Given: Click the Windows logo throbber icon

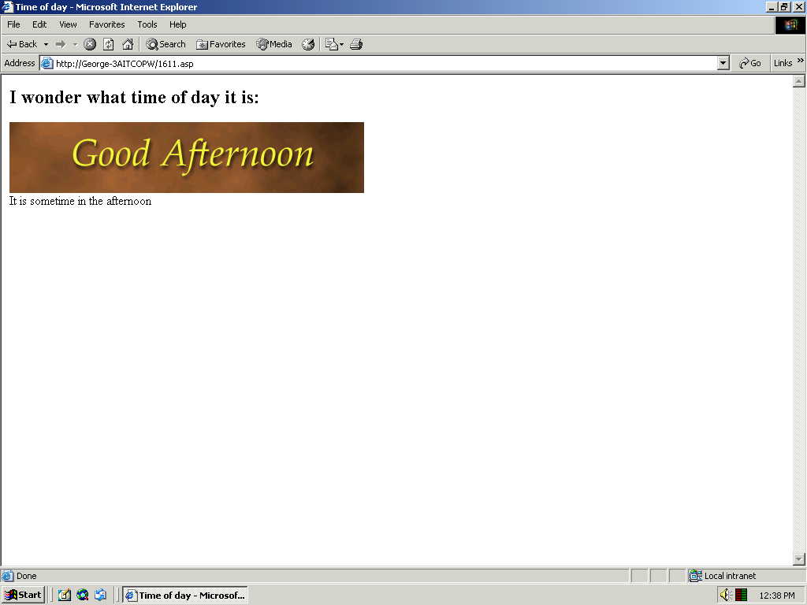Looking at the screenshot, I should (790, 25).
